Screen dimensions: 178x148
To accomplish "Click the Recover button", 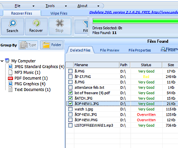I will [36, 27].
